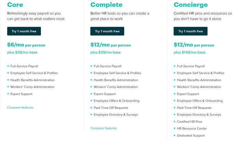238x142 pixels.
Task: Select the Core plan heading
Action: click(15, 5)
